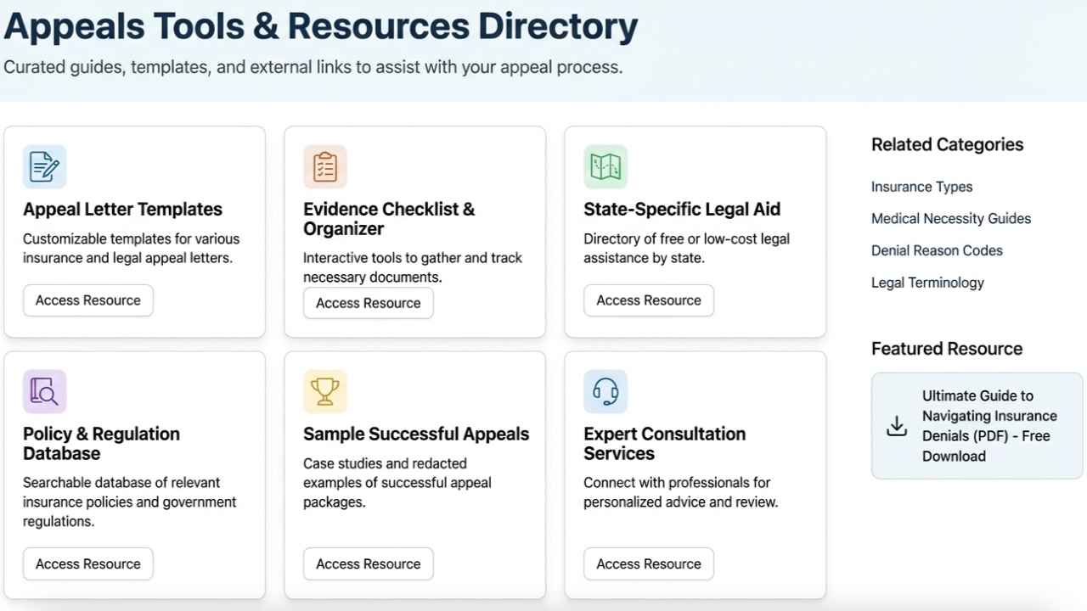The width and height of the screenshot is (1087, 611).
Task: Access Resource for Appeal Letter Templates
Action: tap(87, 300)
